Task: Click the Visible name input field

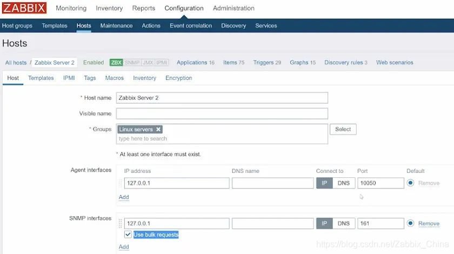Action: [222, 113]
